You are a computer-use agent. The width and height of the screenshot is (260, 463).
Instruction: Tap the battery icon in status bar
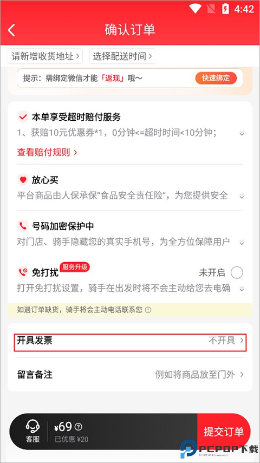[x=225, y=9]
